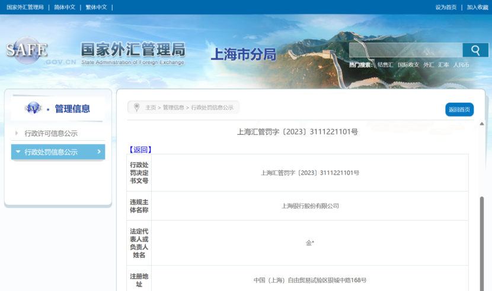
Task: Switch to 繁体中文
Action: coord(97,7)
